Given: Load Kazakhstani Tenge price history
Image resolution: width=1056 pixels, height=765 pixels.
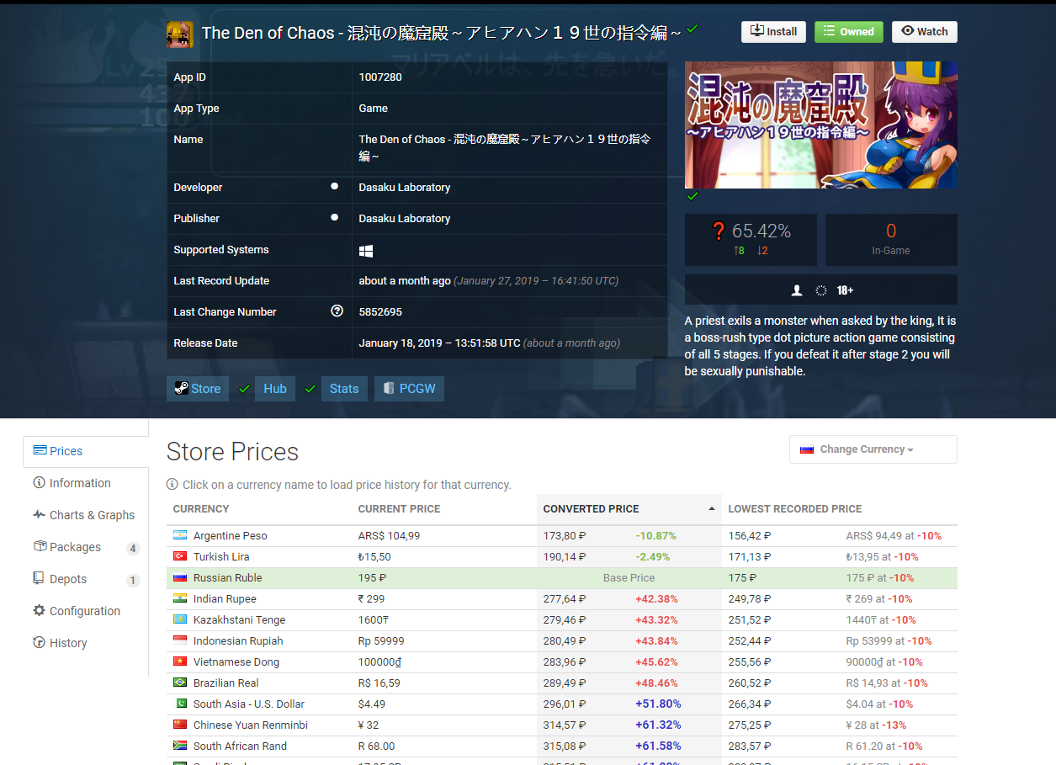Looking at the screenshot, I should [x=239, y=620].
